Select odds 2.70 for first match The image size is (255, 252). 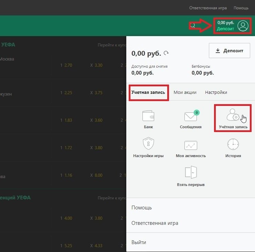66,65
